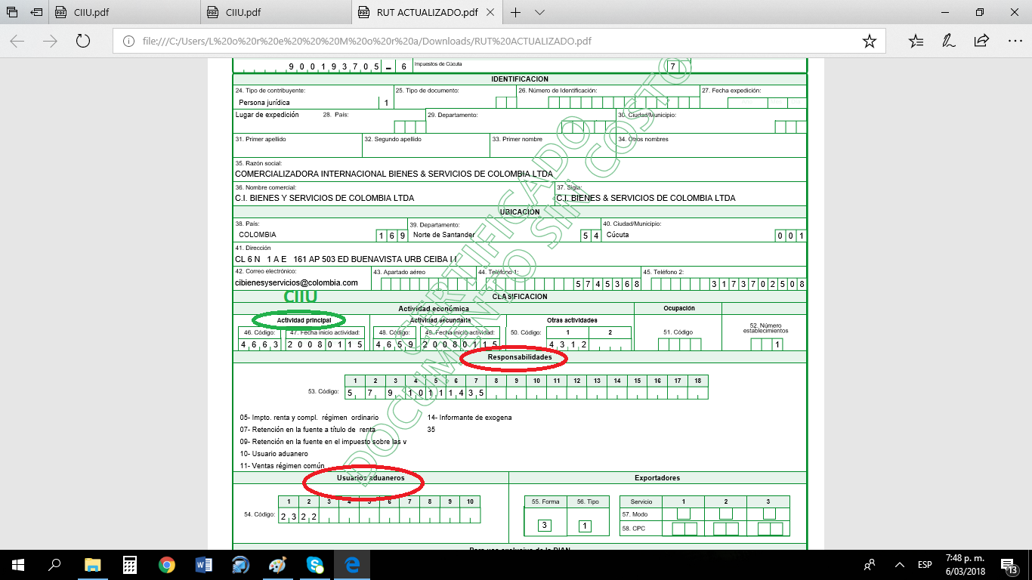The height and width of the screenshot is (580, 1032).
Task: Open the clock showing 7:48 p. m.
Action: tap(963, 564)
